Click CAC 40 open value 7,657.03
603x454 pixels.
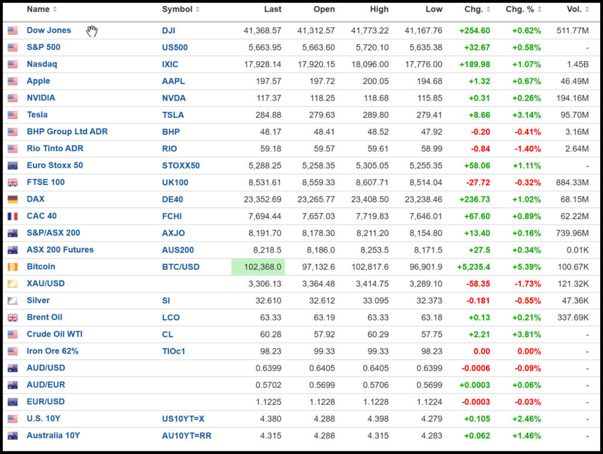(x=318, y=217)
